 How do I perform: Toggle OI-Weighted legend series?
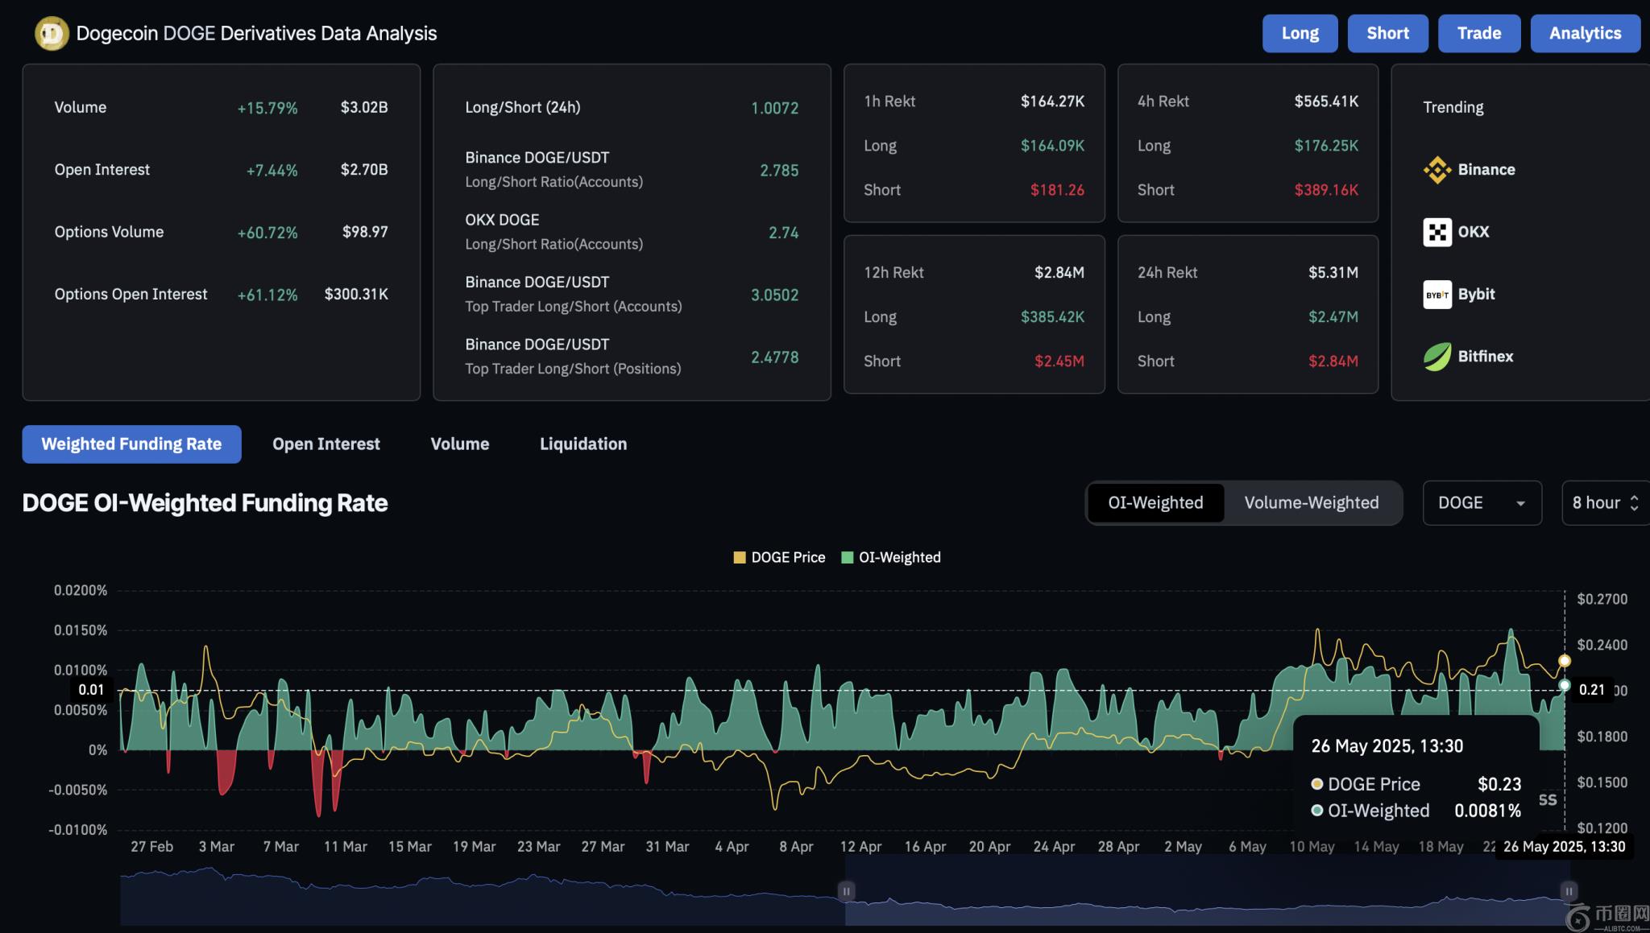(891, 557)
